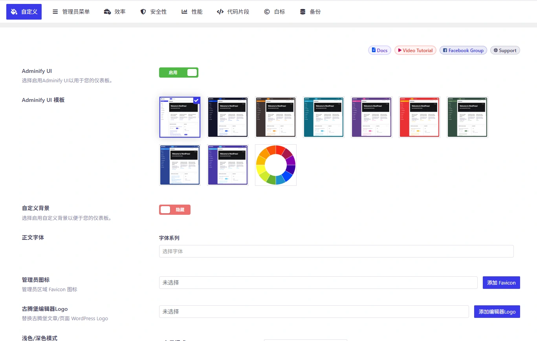Select the 代码片段 code icon
The height and width of the screenshot is (341, 537).
[x=220, y=11]
